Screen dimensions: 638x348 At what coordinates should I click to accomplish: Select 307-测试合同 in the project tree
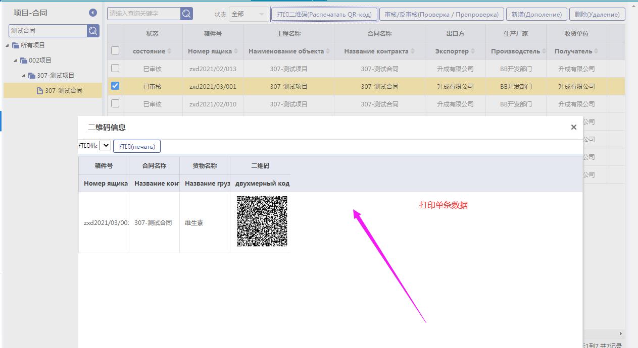click(x=63, y=91)
